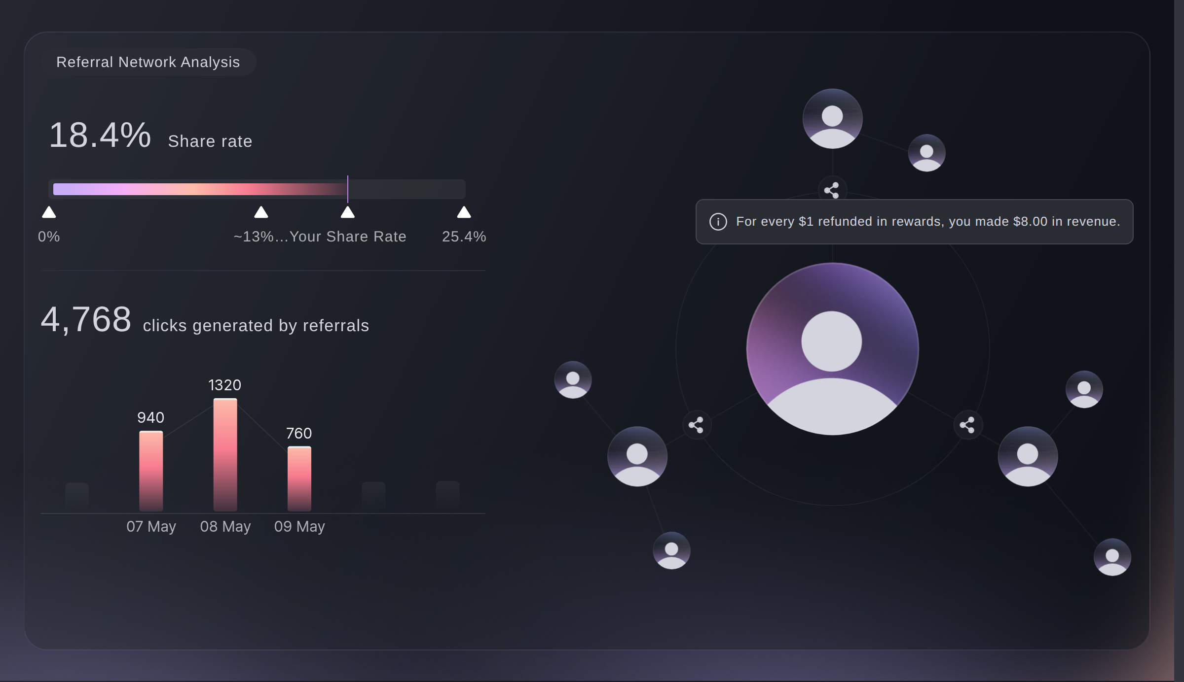Select the small avatar at bottom right corner

click(1112, 557)
